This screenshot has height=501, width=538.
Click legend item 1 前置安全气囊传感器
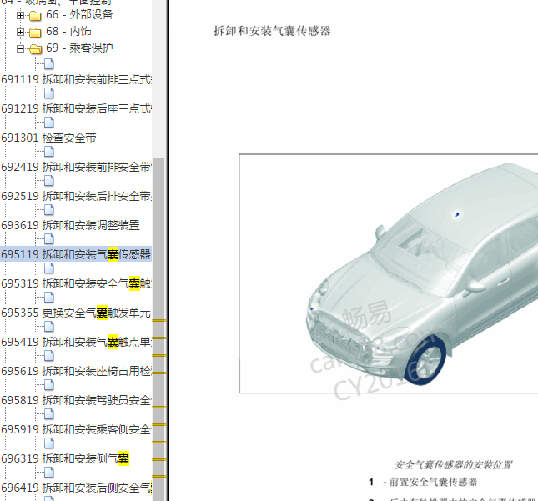(423, 482)
